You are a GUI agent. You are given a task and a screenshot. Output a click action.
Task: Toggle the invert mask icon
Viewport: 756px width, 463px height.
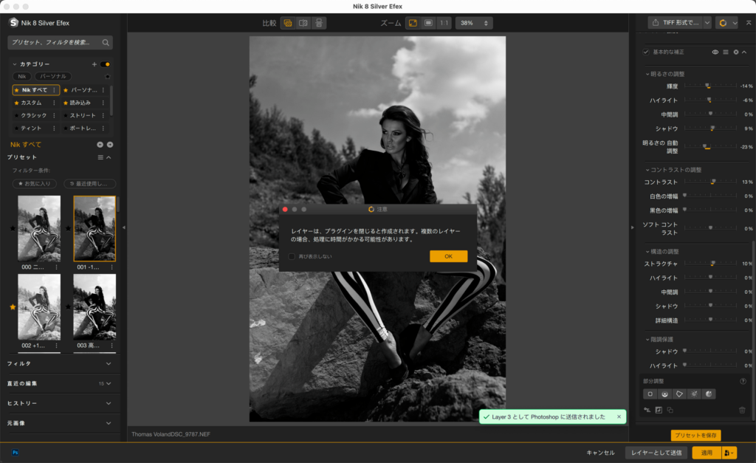tap(659, 410)
